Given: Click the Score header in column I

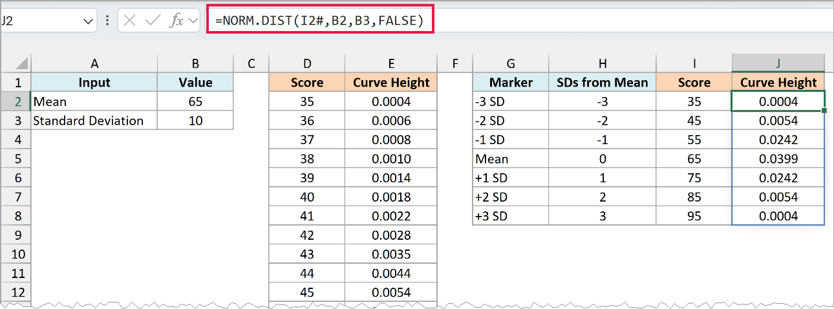Looking at the screenshot, I should (x=694, y=82).
